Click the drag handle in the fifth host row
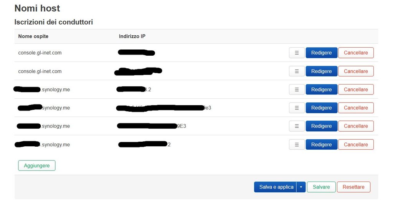Image resolution: width=393 pixels, height=215 pixels. pyautogui.click(x=297, y=126)
